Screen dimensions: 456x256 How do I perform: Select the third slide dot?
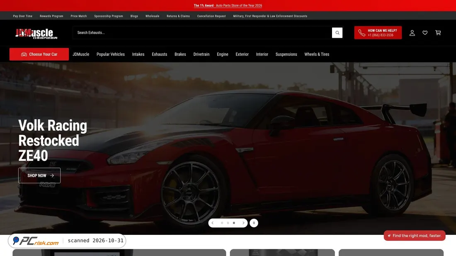(x=234, y=223)
